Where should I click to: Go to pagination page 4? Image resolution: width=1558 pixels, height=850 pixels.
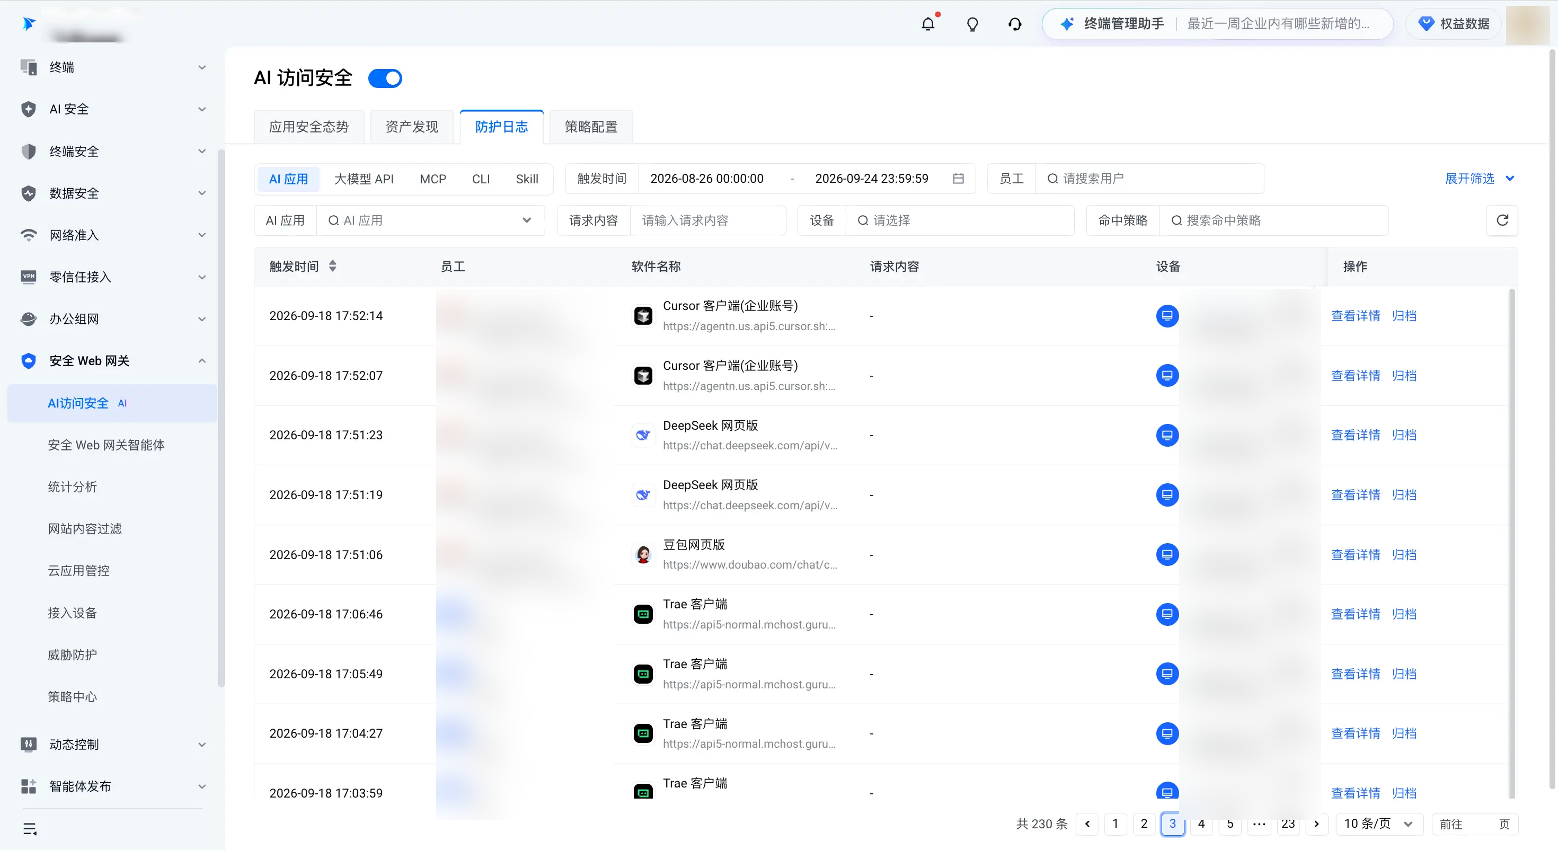[x=1201, y=824]
